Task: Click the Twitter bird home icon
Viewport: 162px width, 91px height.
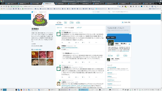Action: click(32, 12)
